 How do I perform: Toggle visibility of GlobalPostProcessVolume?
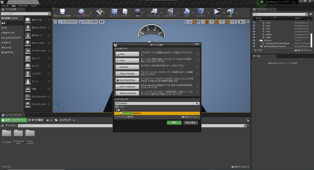254,43
